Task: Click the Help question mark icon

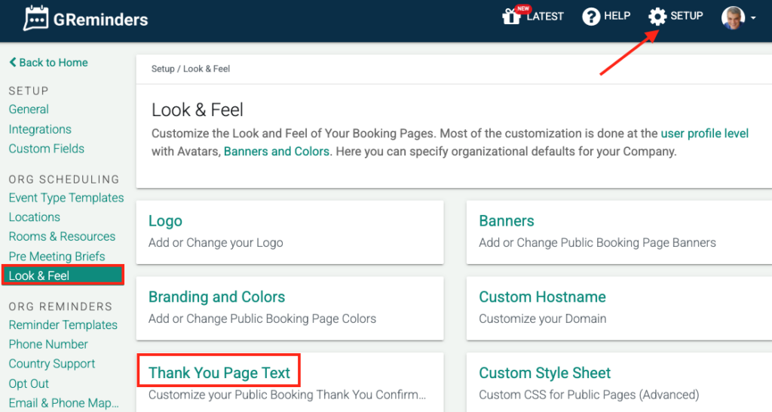Action: [591, 16]
